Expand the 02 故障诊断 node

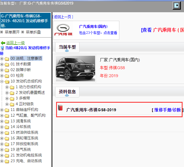tap(2, 70)
